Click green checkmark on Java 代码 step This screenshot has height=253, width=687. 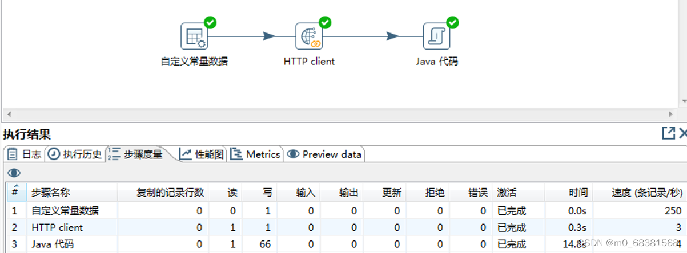click(452, 23)
